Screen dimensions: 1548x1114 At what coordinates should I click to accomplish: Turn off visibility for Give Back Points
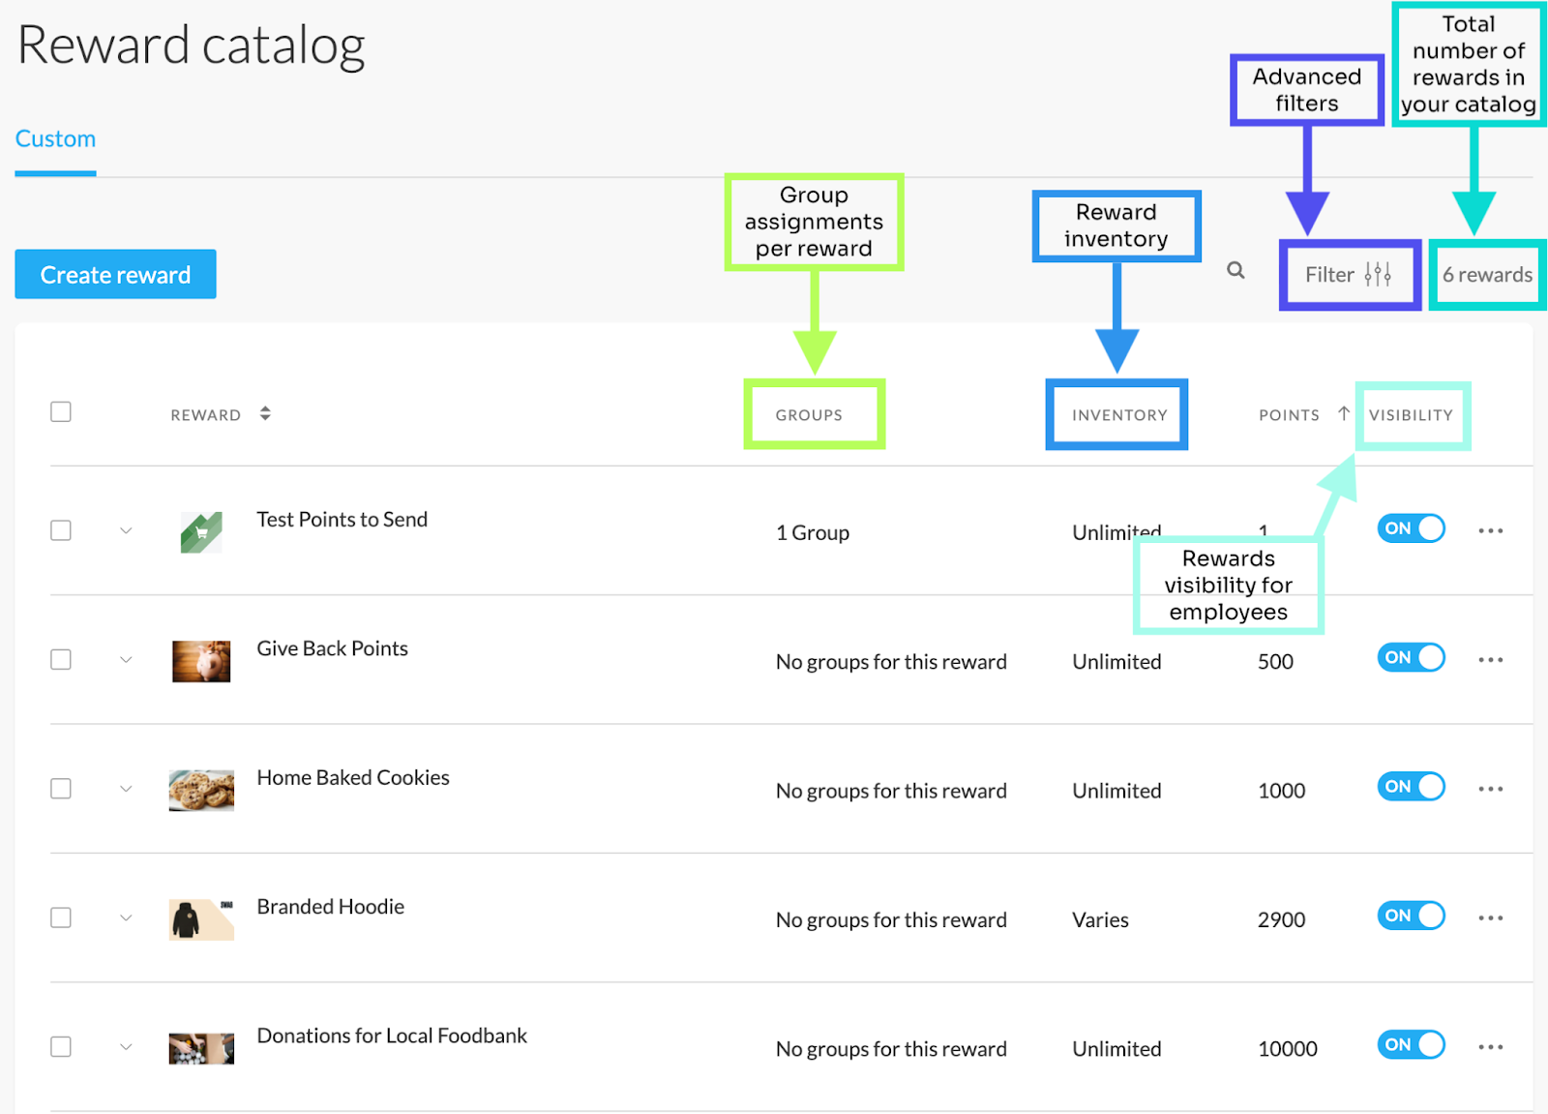point(1411,657)
